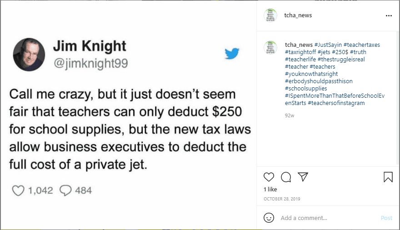Click the tcha_news avatar beside the caption
The height and width of the screenshot is (230, 400).
(x=270, y=47)
